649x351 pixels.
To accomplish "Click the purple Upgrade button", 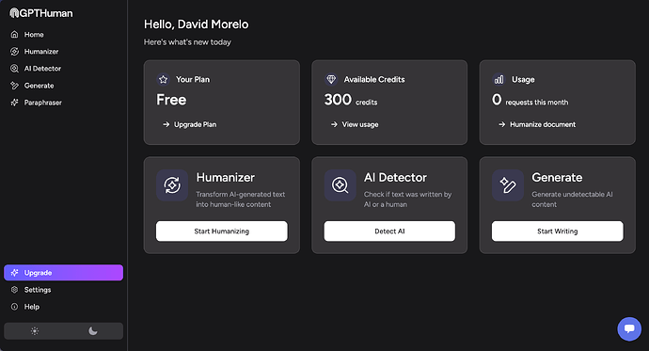I will coord(63,273).
